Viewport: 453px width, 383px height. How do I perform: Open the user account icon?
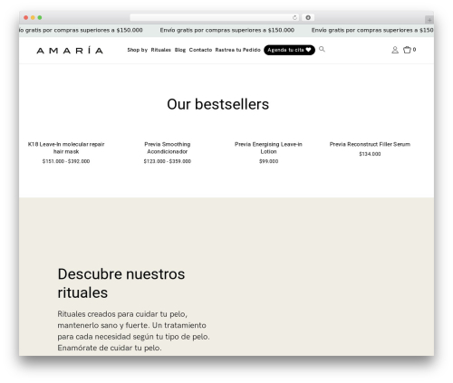(x=395, y=50)
